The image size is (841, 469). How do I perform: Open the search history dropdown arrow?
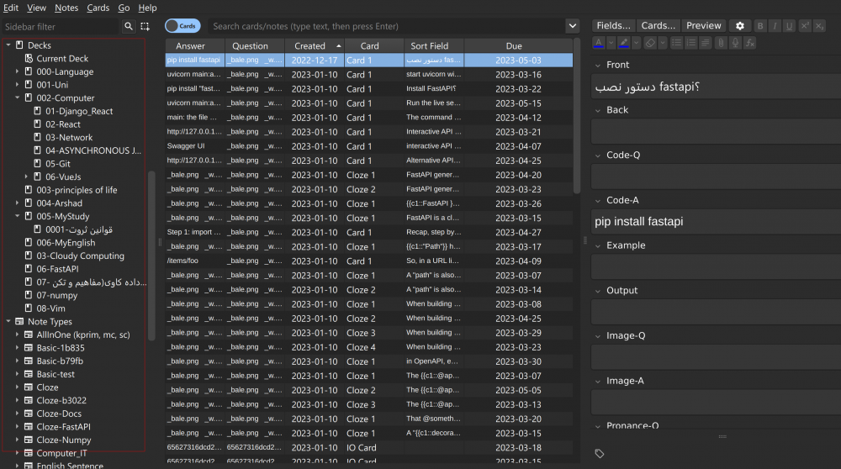point(573,26)
